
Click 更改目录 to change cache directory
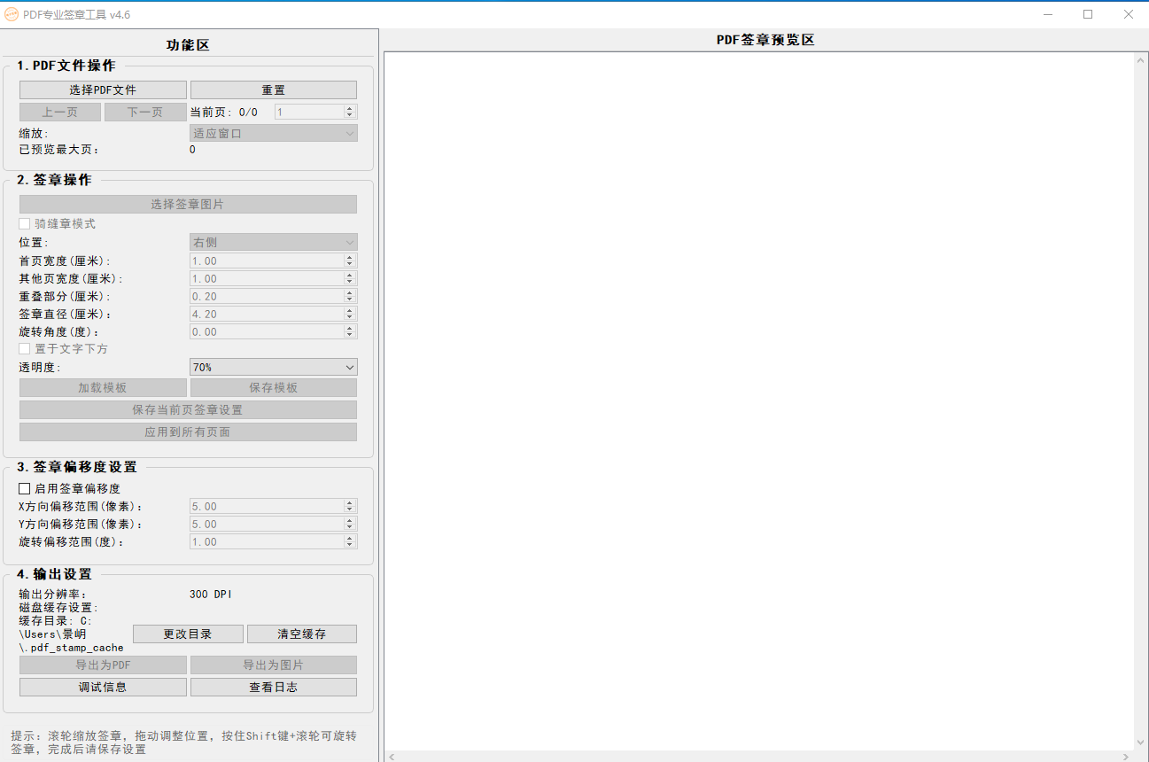188,634
